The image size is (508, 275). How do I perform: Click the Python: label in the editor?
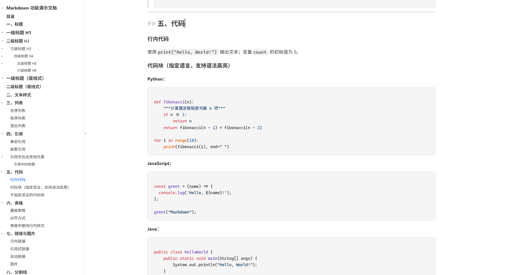point(156,79)
